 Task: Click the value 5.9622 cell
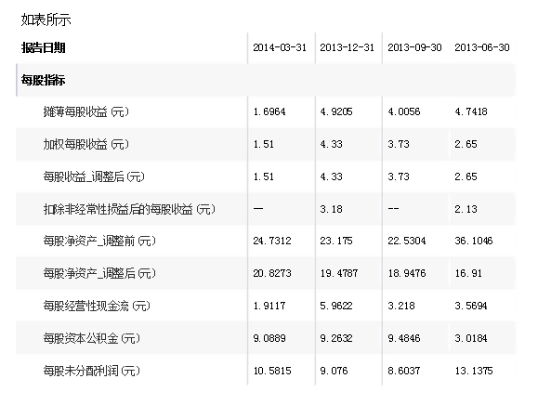(336, 306)
